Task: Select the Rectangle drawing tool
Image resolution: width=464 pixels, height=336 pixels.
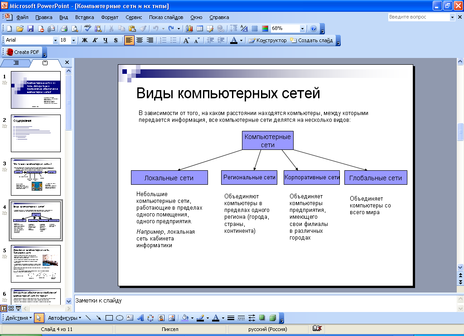Action: 109,318
